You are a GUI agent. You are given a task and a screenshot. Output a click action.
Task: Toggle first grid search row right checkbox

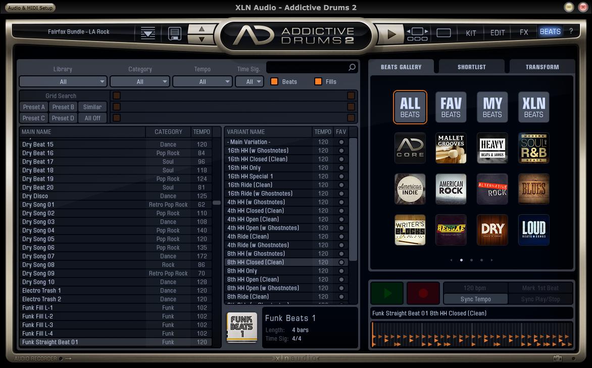point(351,96)
